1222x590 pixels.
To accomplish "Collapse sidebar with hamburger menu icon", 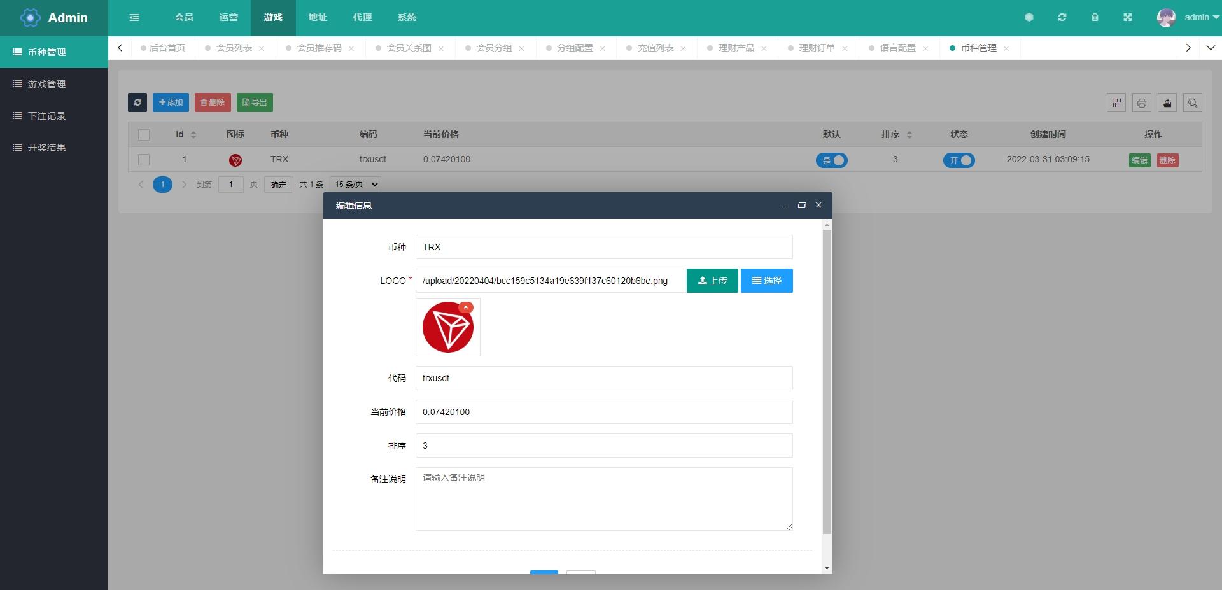I will pyautogui.click(x=134, y=17).
